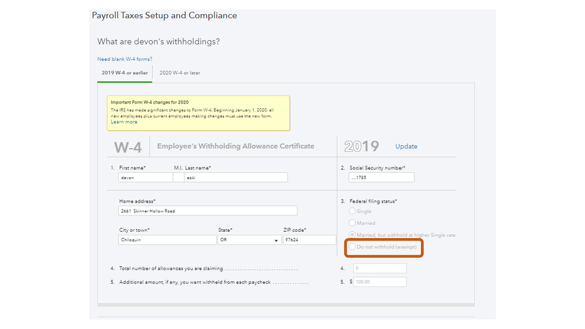This screenshot has height=329, width=585.
Task: Select Married, but withhold at higher Single rate
Action: [352, 235]
